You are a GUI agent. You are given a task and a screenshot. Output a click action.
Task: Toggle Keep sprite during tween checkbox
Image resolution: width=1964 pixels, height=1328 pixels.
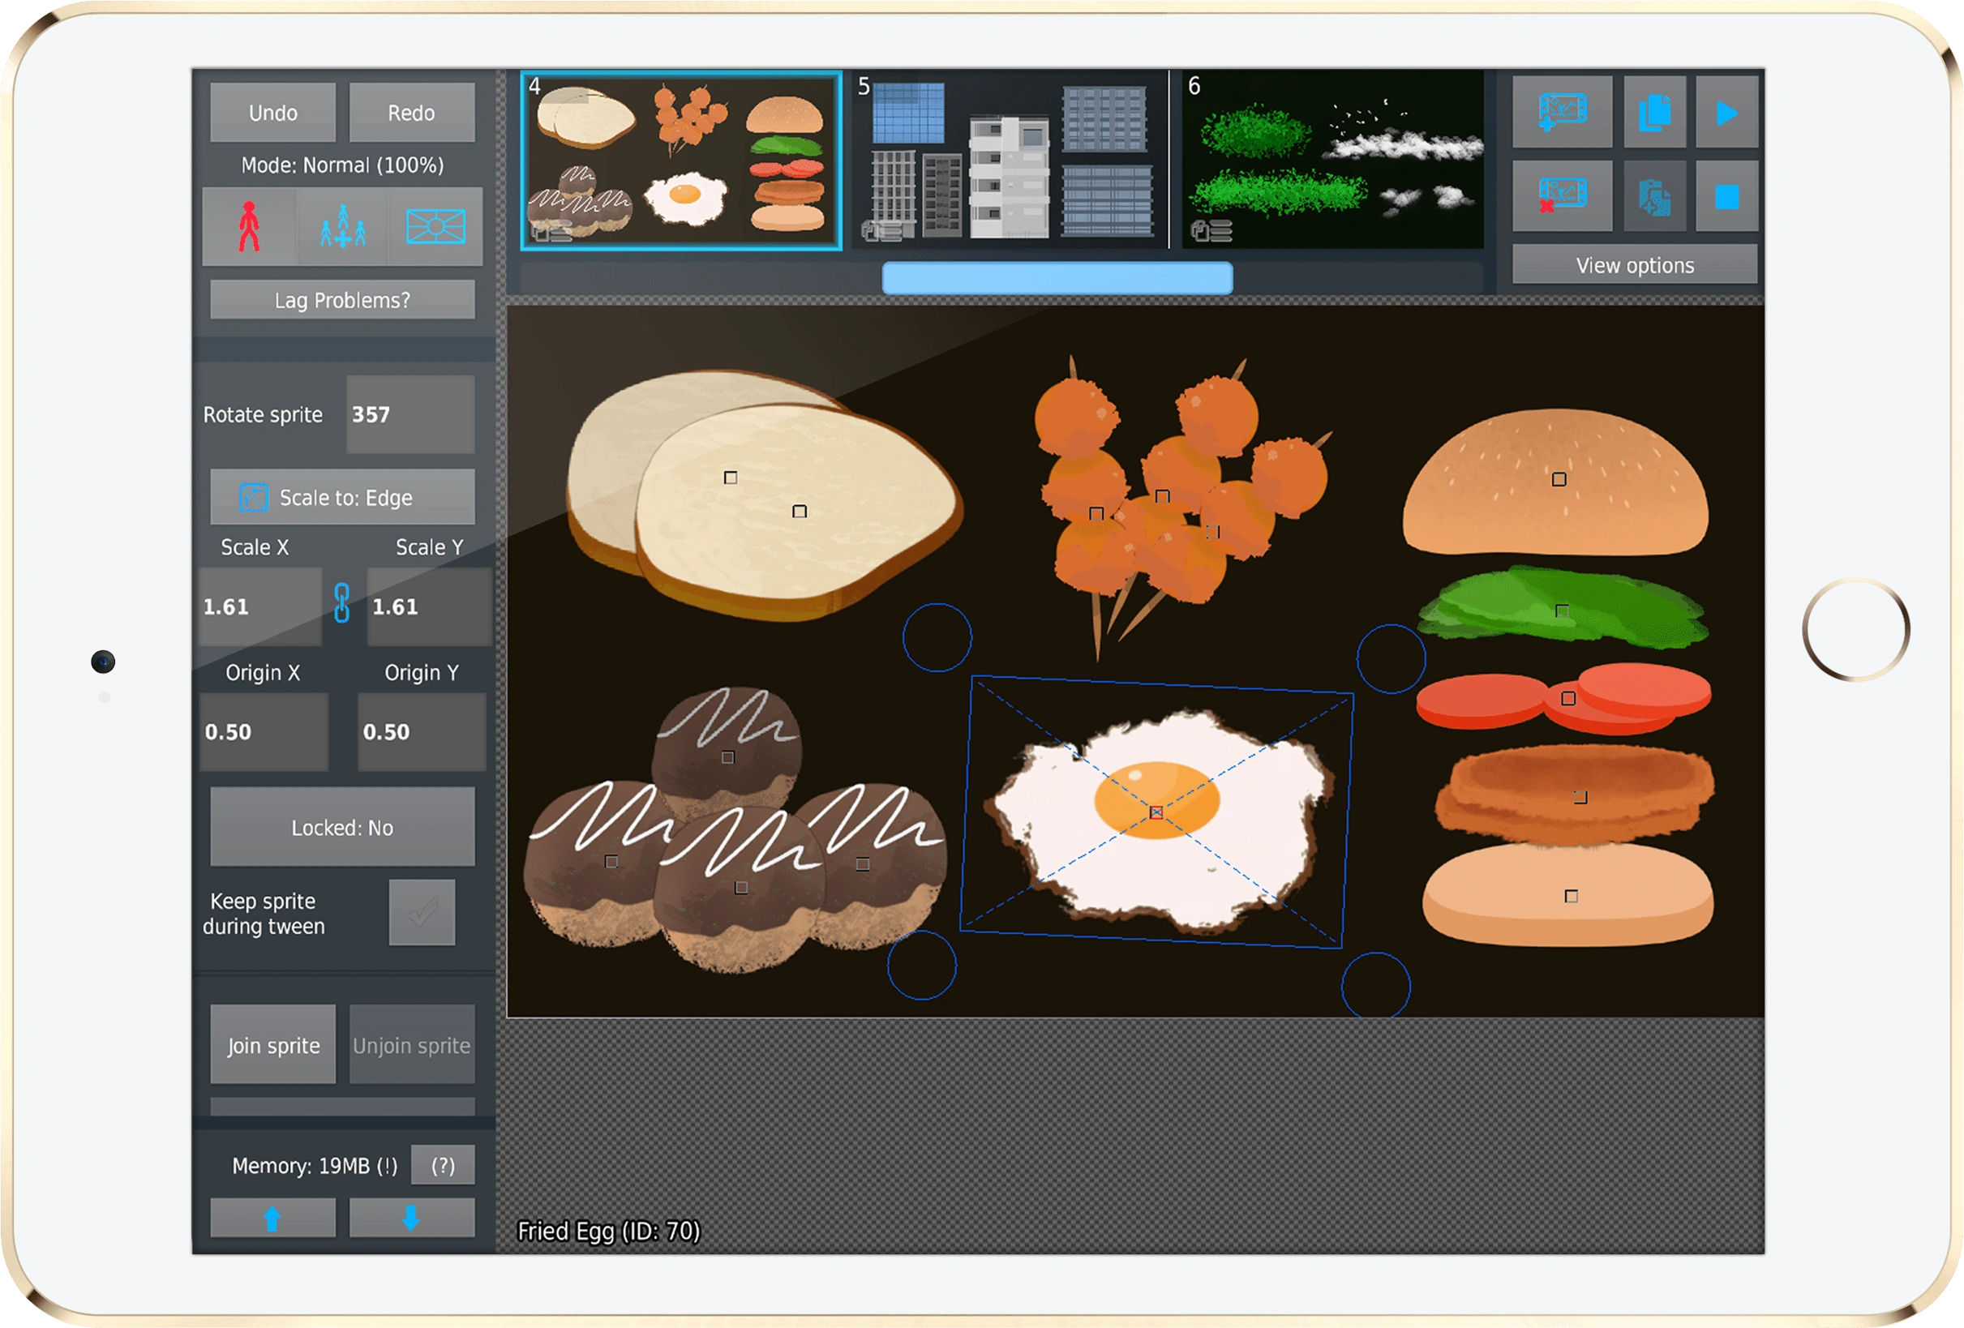click(422, 912)
